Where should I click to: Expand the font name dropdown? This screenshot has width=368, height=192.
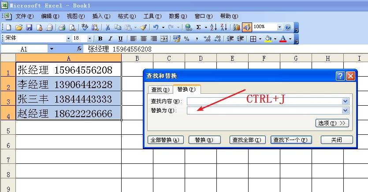[68, 38]
